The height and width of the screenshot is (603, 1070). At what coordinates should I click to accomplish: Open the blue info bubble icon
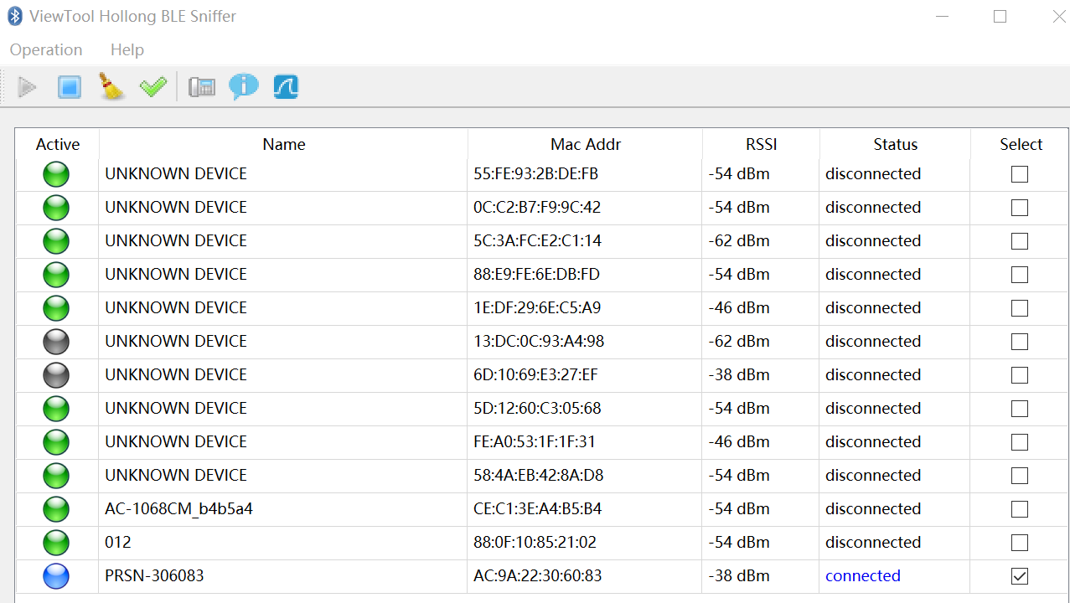point(244,86)
